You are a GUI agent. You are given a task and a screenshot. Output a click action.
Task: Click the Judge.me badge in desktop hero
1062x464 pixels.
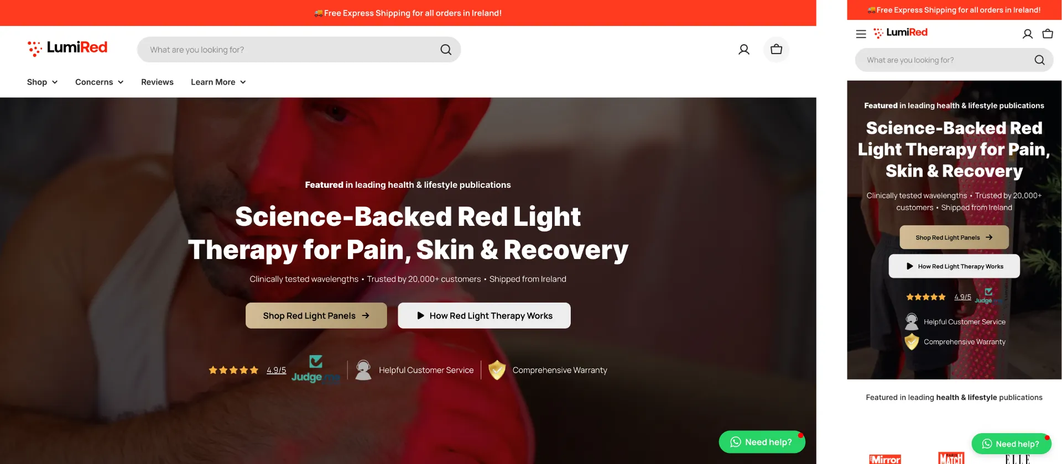315,370
